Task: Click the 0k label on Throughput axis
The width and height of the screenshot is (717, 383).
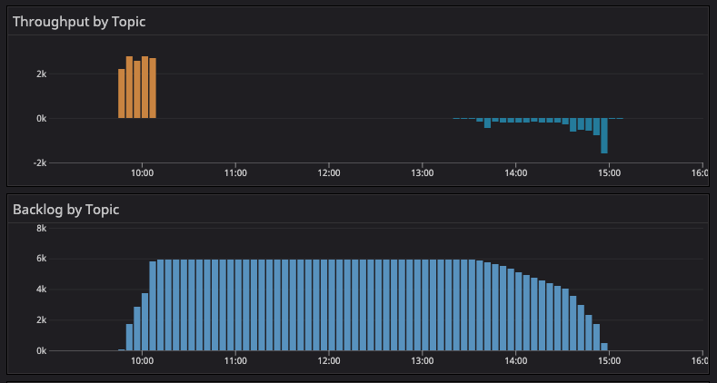Action: pos(41,119)
